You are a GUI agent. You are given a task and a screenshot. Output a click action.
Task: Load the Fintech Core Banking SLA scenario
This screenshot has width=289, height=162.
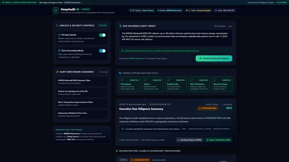coord(82,93)
